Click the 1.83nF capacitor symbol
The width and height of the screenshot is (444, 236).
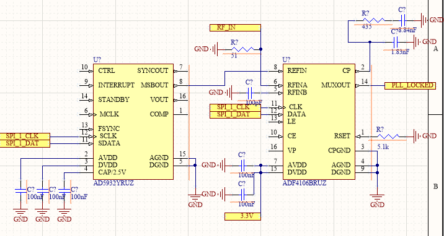(396, 43)
